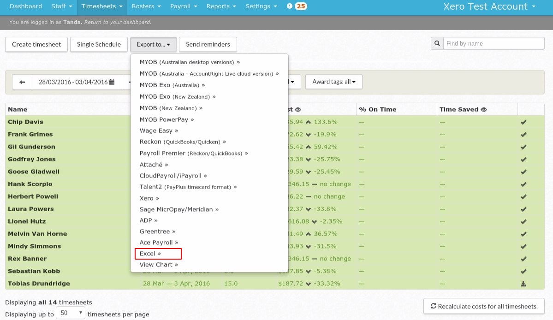Open the Settings dropdown menu
The height and width of the screenshot is (320, 553).
tap(262, 6)
